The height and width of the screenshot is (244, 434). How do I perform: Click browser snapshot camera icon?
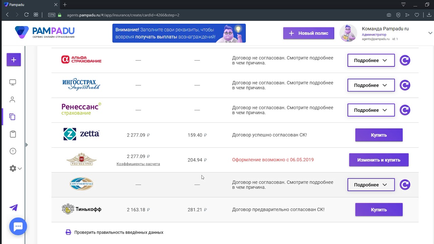tap(389, 15)
